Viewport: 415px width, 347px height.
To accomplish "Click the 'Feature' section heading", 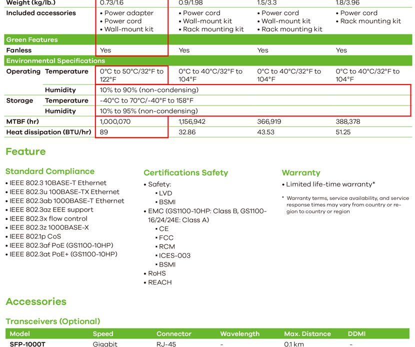I will 25,151.
